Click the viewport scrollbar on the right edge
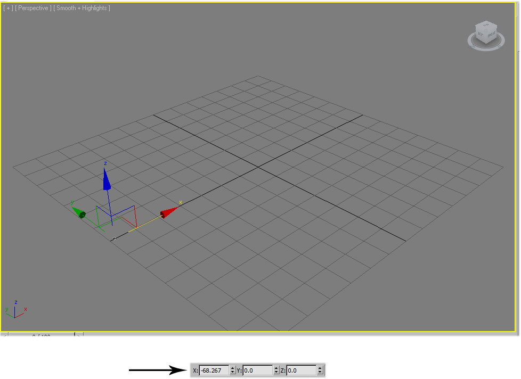521x379 pixels. pos(518,160)
